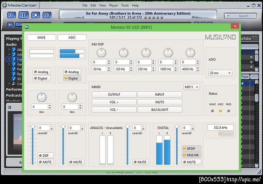
Task: Click the ASIO PAN knob
Action: [72, 97]
